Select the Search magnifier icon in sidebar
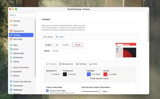160x99 pixels. click(11, 61)
